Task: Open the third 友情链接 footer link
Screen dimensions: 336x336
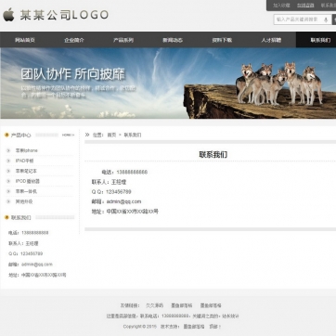Action: (x=211, y=305)
